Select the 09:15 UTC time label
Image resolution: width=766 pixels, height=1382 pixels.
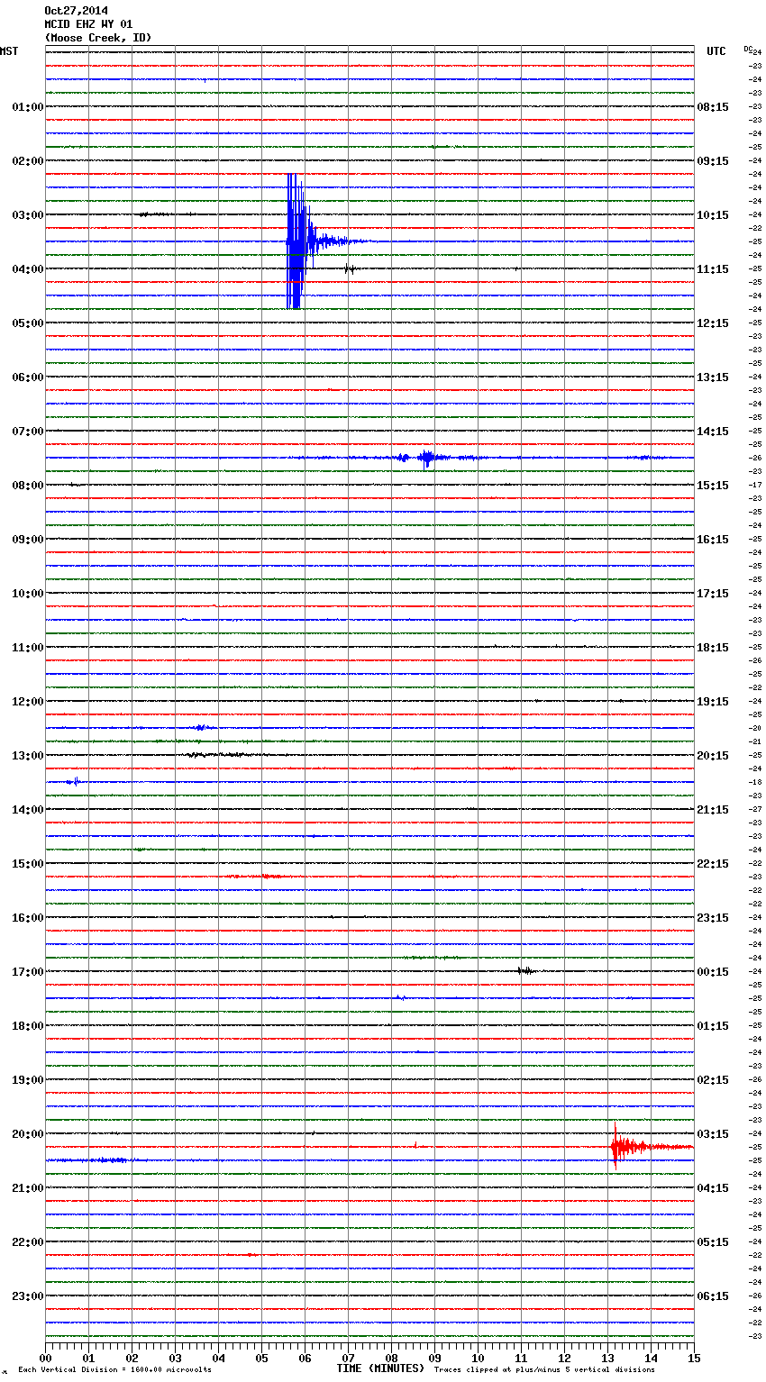pyautogui.click(x=713, y=161)
